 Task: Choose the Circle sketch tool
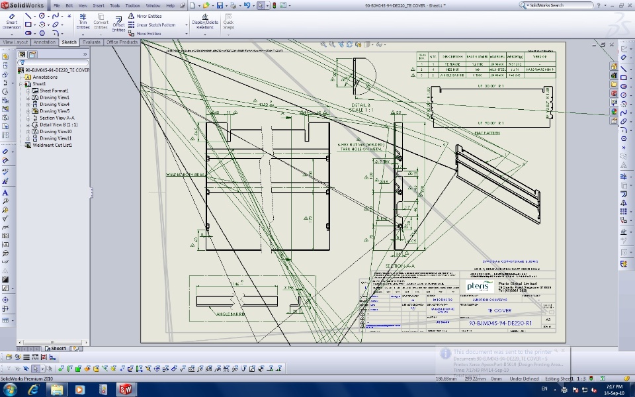42,16
